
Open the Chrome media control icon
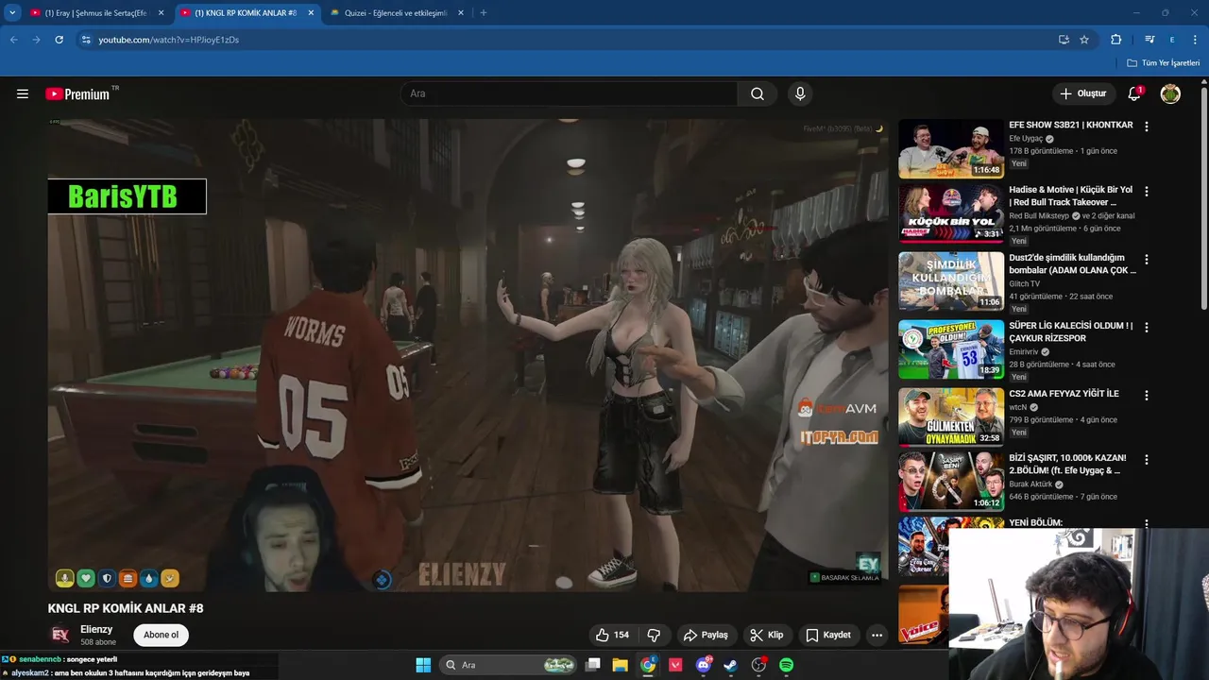coord(1149,40)
